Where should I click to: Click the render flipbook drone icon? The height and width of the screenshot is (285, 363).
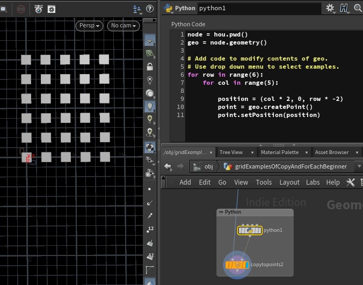pyautogui.click(x=39, y=9)
